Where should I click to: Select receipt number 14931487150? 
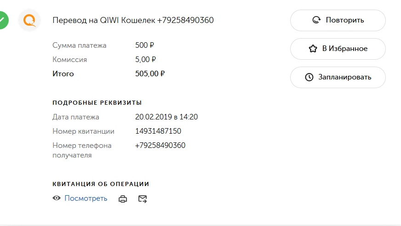click(x=158, y=131)
